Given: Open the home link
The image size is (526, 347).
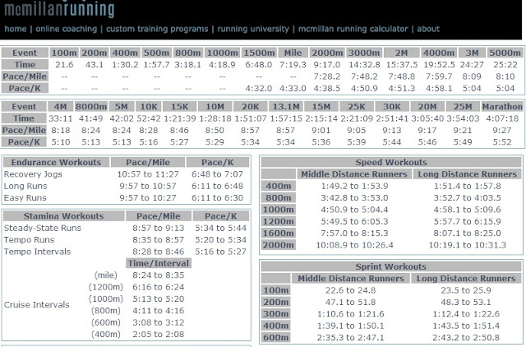Looking at the screenshot, I should click(x=16, y=29).
